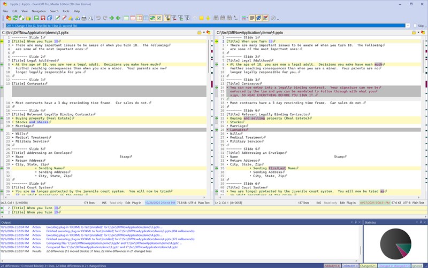Viewport: 428px width, 268px height.
Task: Click the Plug-ins puzzle piece icon
Action: [258, 18]
